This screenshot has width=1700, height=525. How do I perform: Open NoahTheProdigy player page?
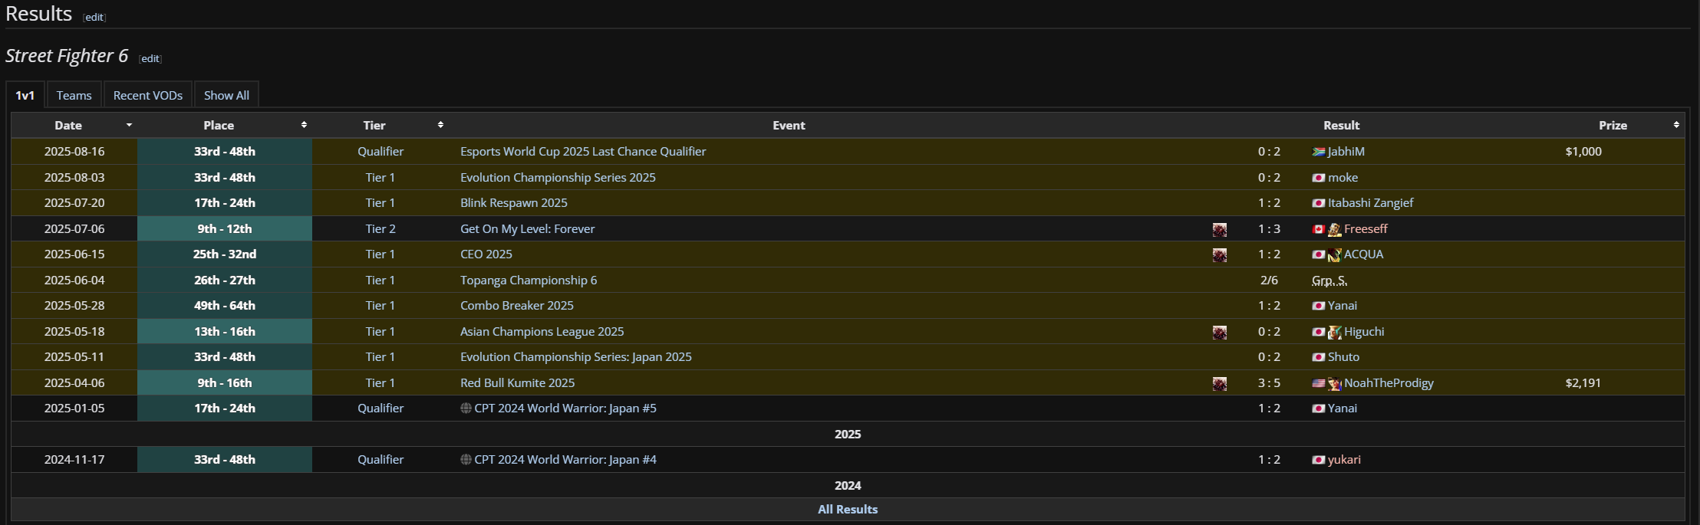coord(1389,383)
